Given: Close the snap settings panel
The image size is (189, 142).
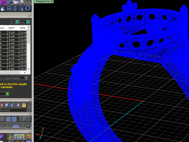Looking at the screenshot, I should 30,114.
